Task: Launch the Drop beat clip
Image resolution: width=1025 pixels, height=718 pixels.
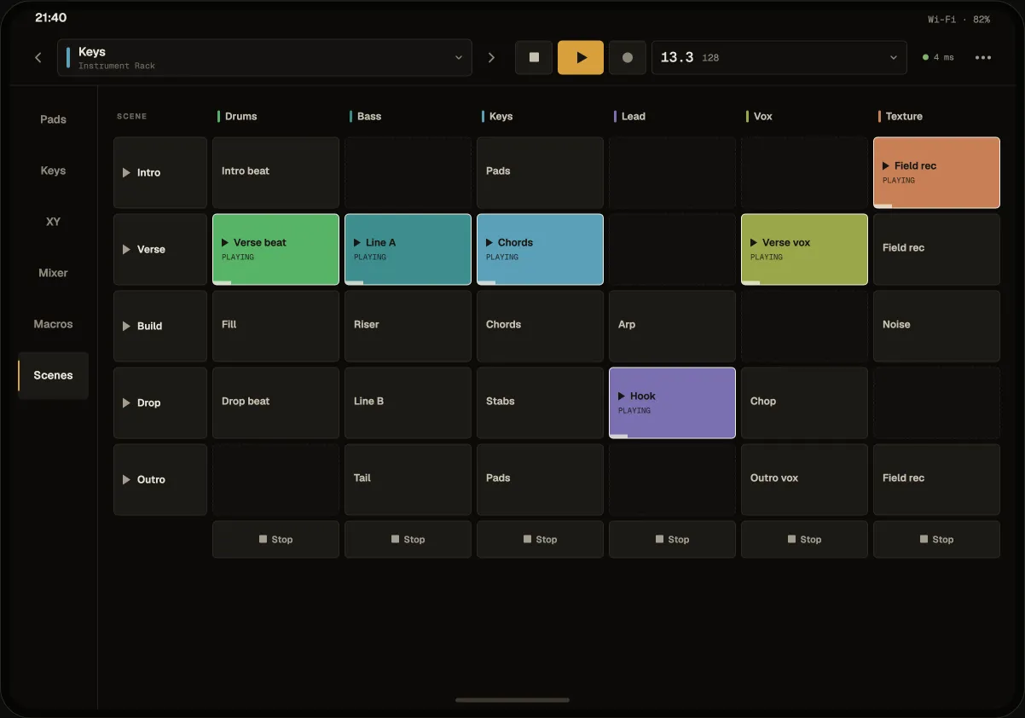Action: click(x=275, y=402)
